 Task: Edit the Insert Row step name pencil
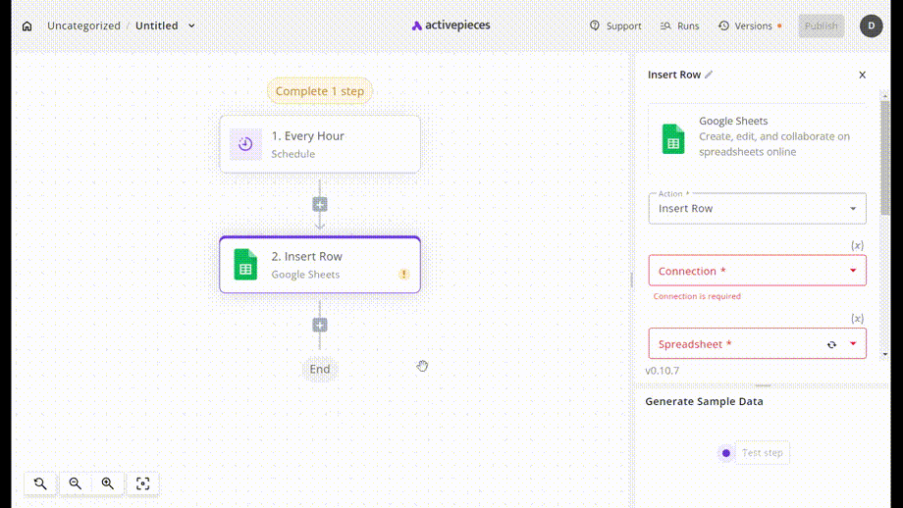click(x=709, y=75)
